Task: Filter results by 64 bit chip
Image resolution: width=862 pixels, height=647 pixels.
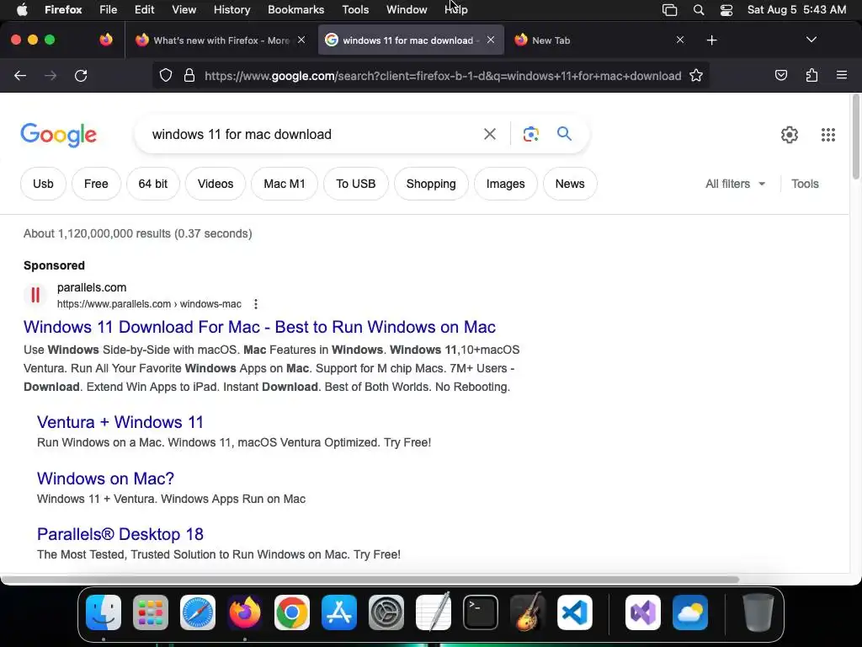Action: point(153,184)
